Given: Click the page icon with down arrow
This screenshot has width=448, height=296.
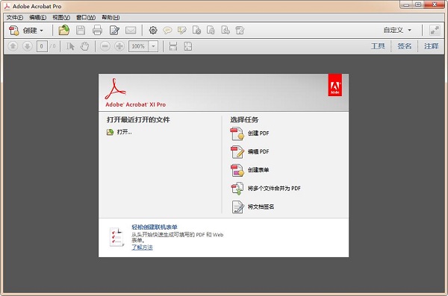Looking at the screenshot, I should coord(225,31).
